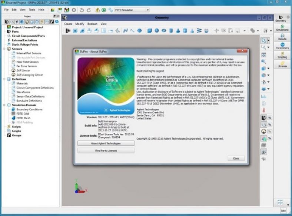Create a sphere primitive in Geometry toolbar
Screen dimensions: 292x216
(157, 30)
